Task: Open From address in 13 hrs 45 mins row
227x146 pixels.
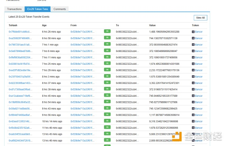Action: coord(82,134)
